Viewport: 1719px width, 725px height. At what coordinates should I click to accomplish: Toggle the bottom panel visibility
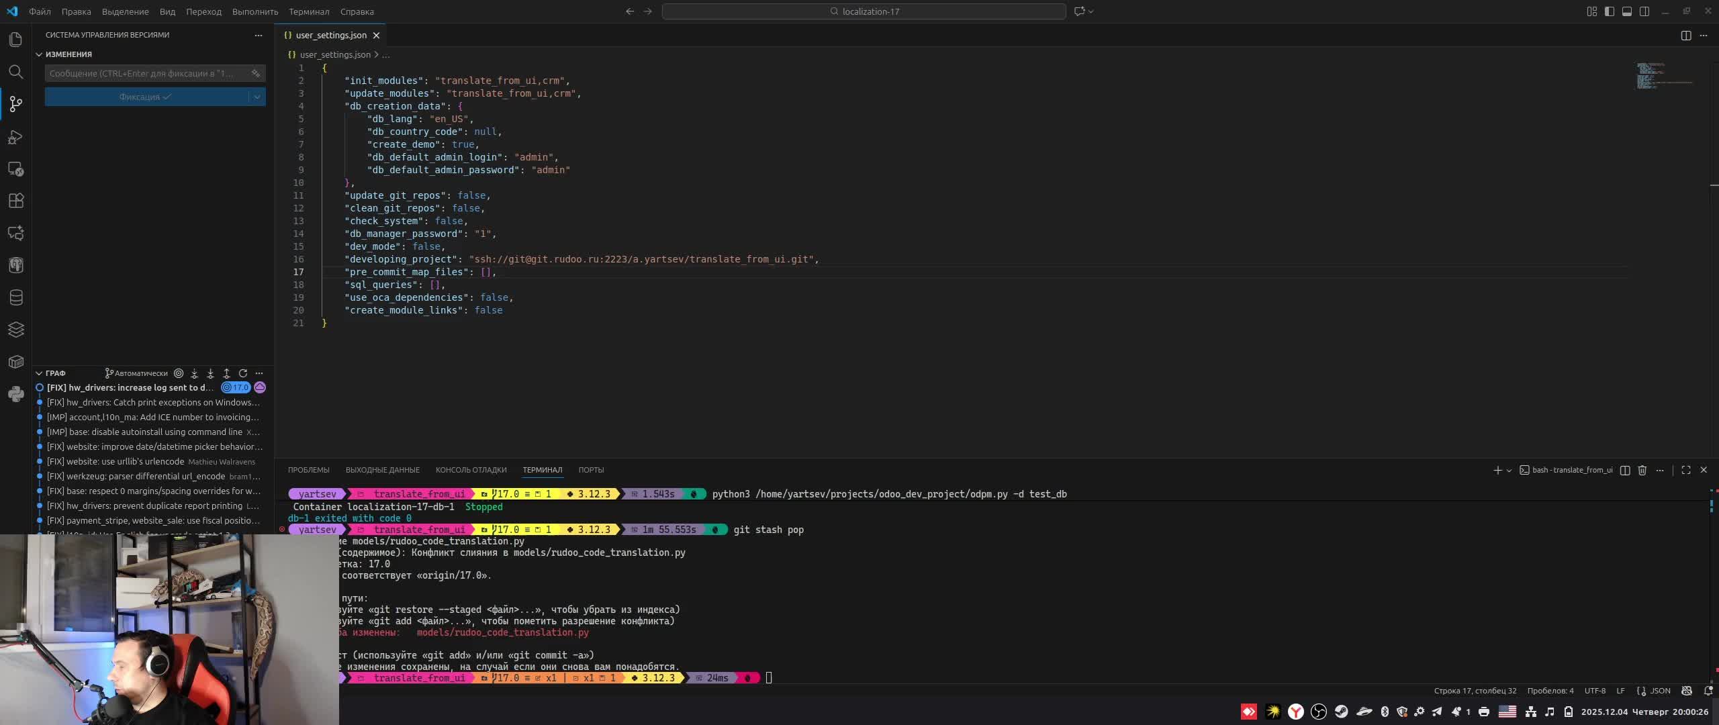[x=1627, y=11]
